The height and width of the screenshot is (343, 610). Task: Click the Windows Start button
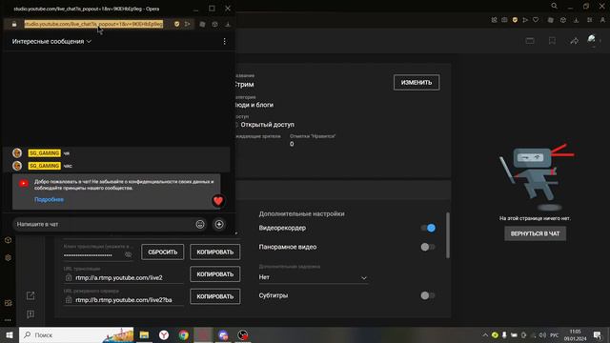(10, 334)
